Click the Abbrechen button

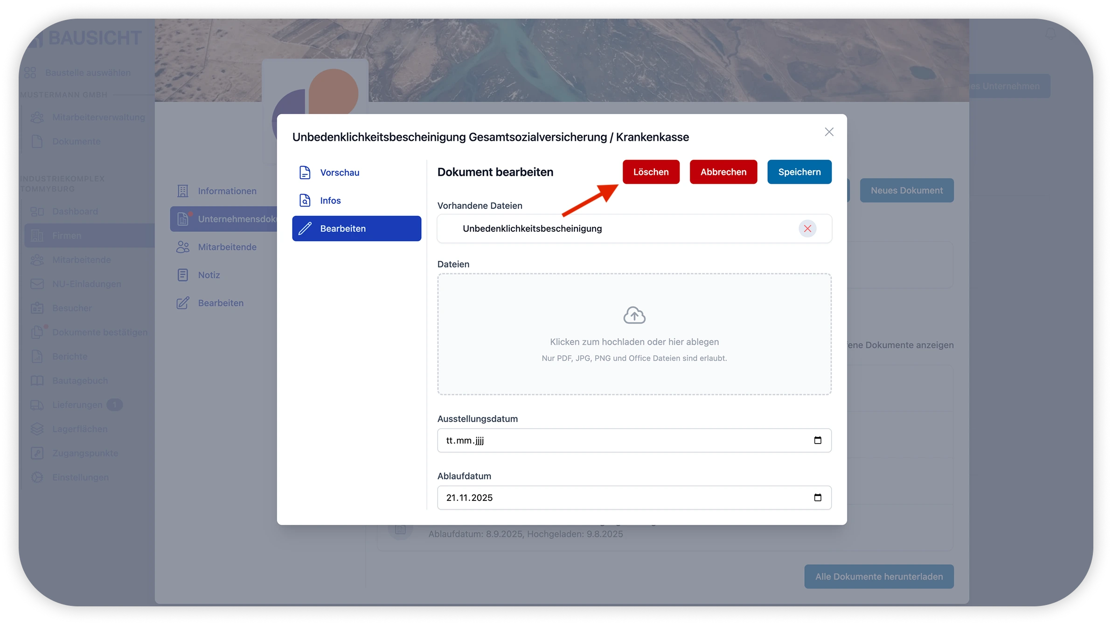coord(723,172)
